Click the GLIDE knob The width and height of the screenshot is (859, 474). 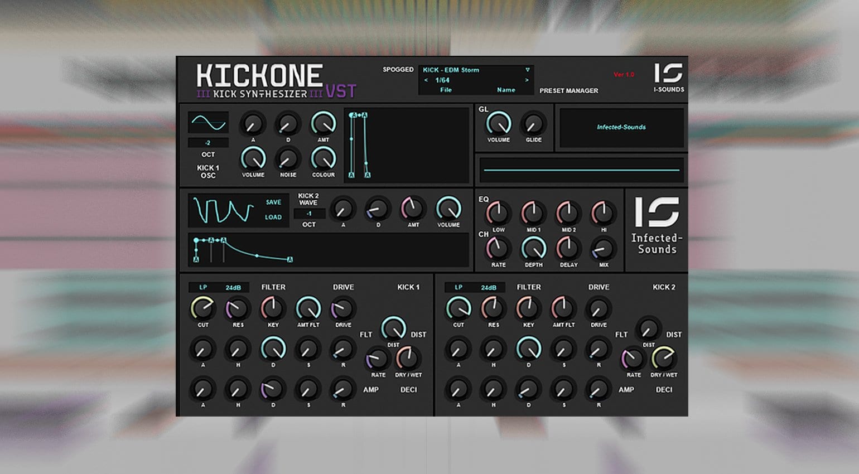534,124
